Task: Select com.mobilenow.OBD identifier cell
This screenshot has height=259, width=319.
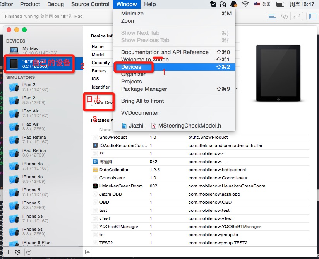Action: pos(210,202)
